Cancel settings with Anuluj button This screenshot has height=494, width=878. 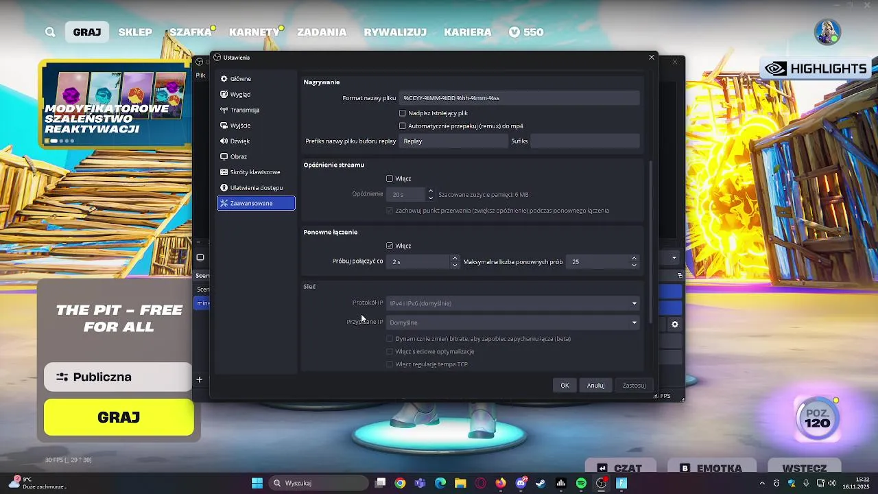pyautogui.click(x=595, y=386)
